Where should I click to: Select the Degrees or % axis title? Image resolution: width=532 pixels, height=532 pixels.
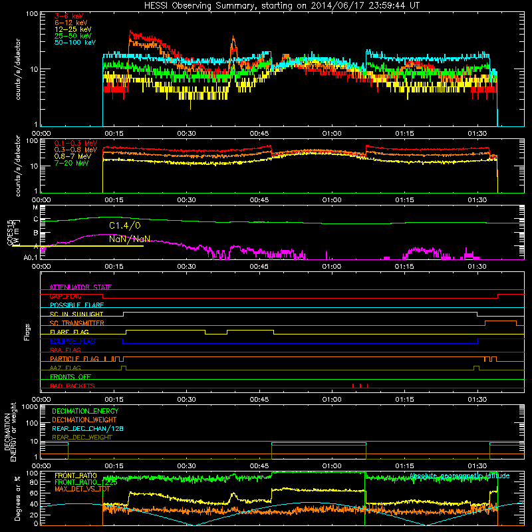tap(17, 498)
